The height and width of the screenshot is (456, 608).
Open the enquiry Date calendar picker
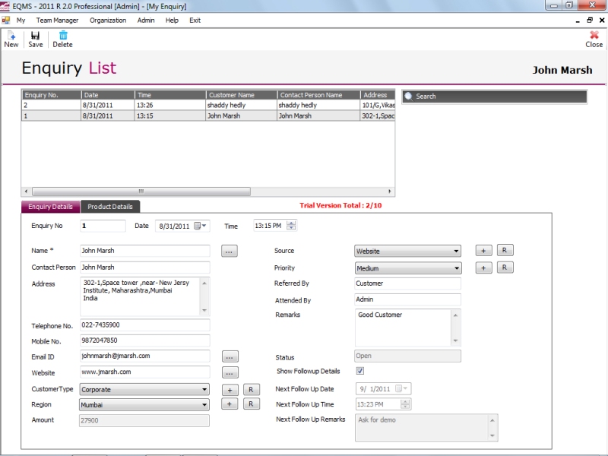click(x=199, y=226)
